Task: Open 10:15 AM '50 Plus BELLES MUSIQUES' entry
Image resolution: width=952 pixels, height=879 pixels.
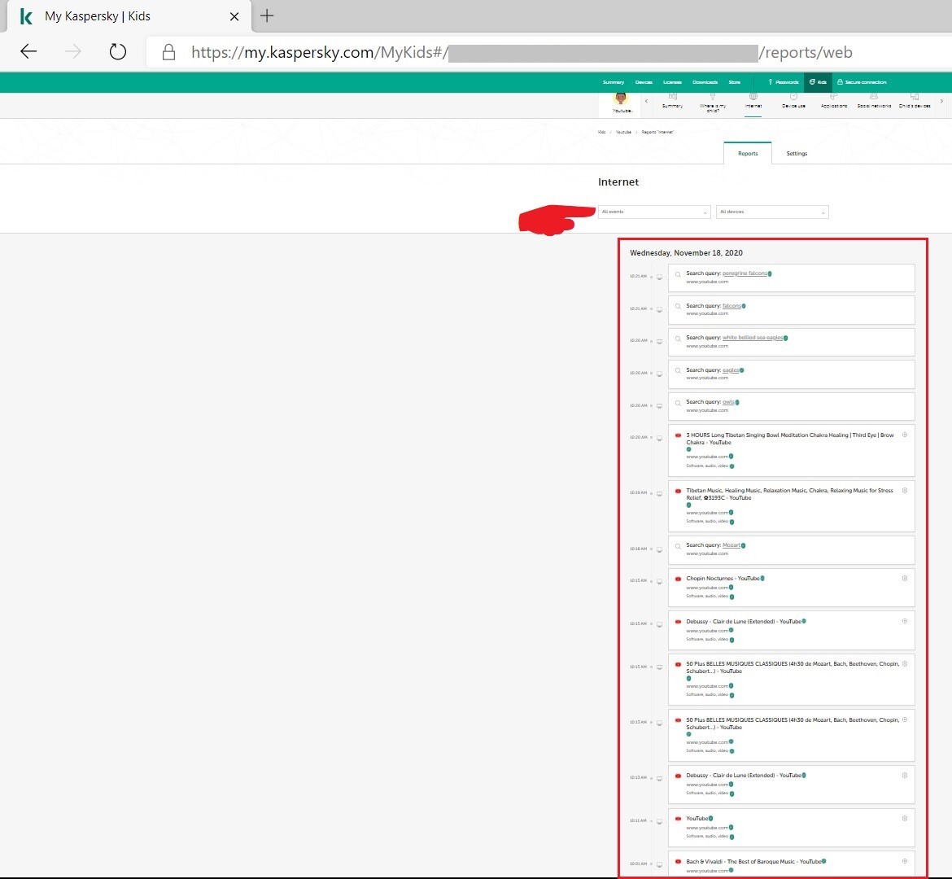Action: click(x=793, y=667)
